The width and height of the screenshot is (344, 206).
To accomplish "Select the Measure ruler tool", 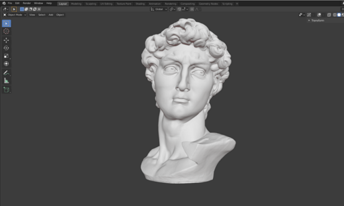I will [6, 81].
